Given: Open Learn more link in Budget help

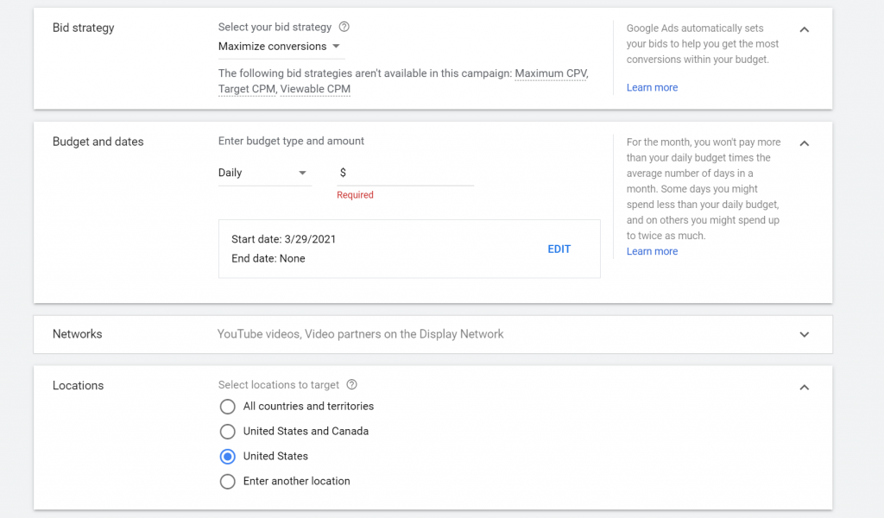Looking at the screenshot, I should [x=652, y=251].
